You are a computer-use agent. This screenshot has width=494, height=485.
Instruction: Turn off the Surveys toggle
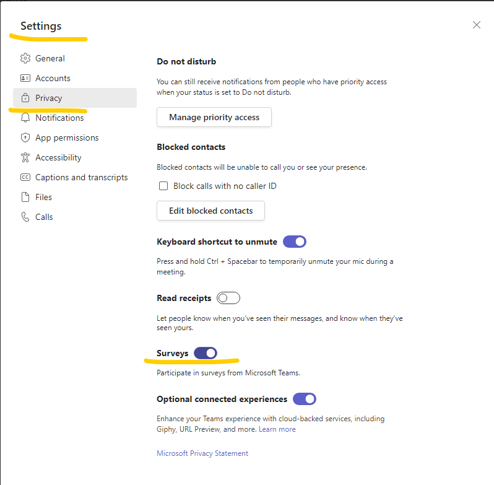point(206,353)
